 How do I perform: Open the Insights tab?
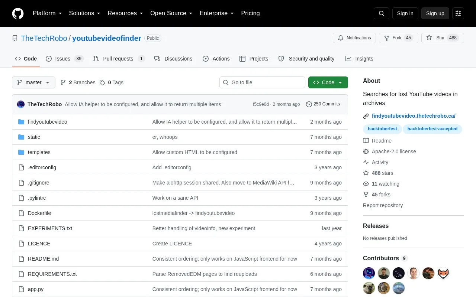[359, 59]
